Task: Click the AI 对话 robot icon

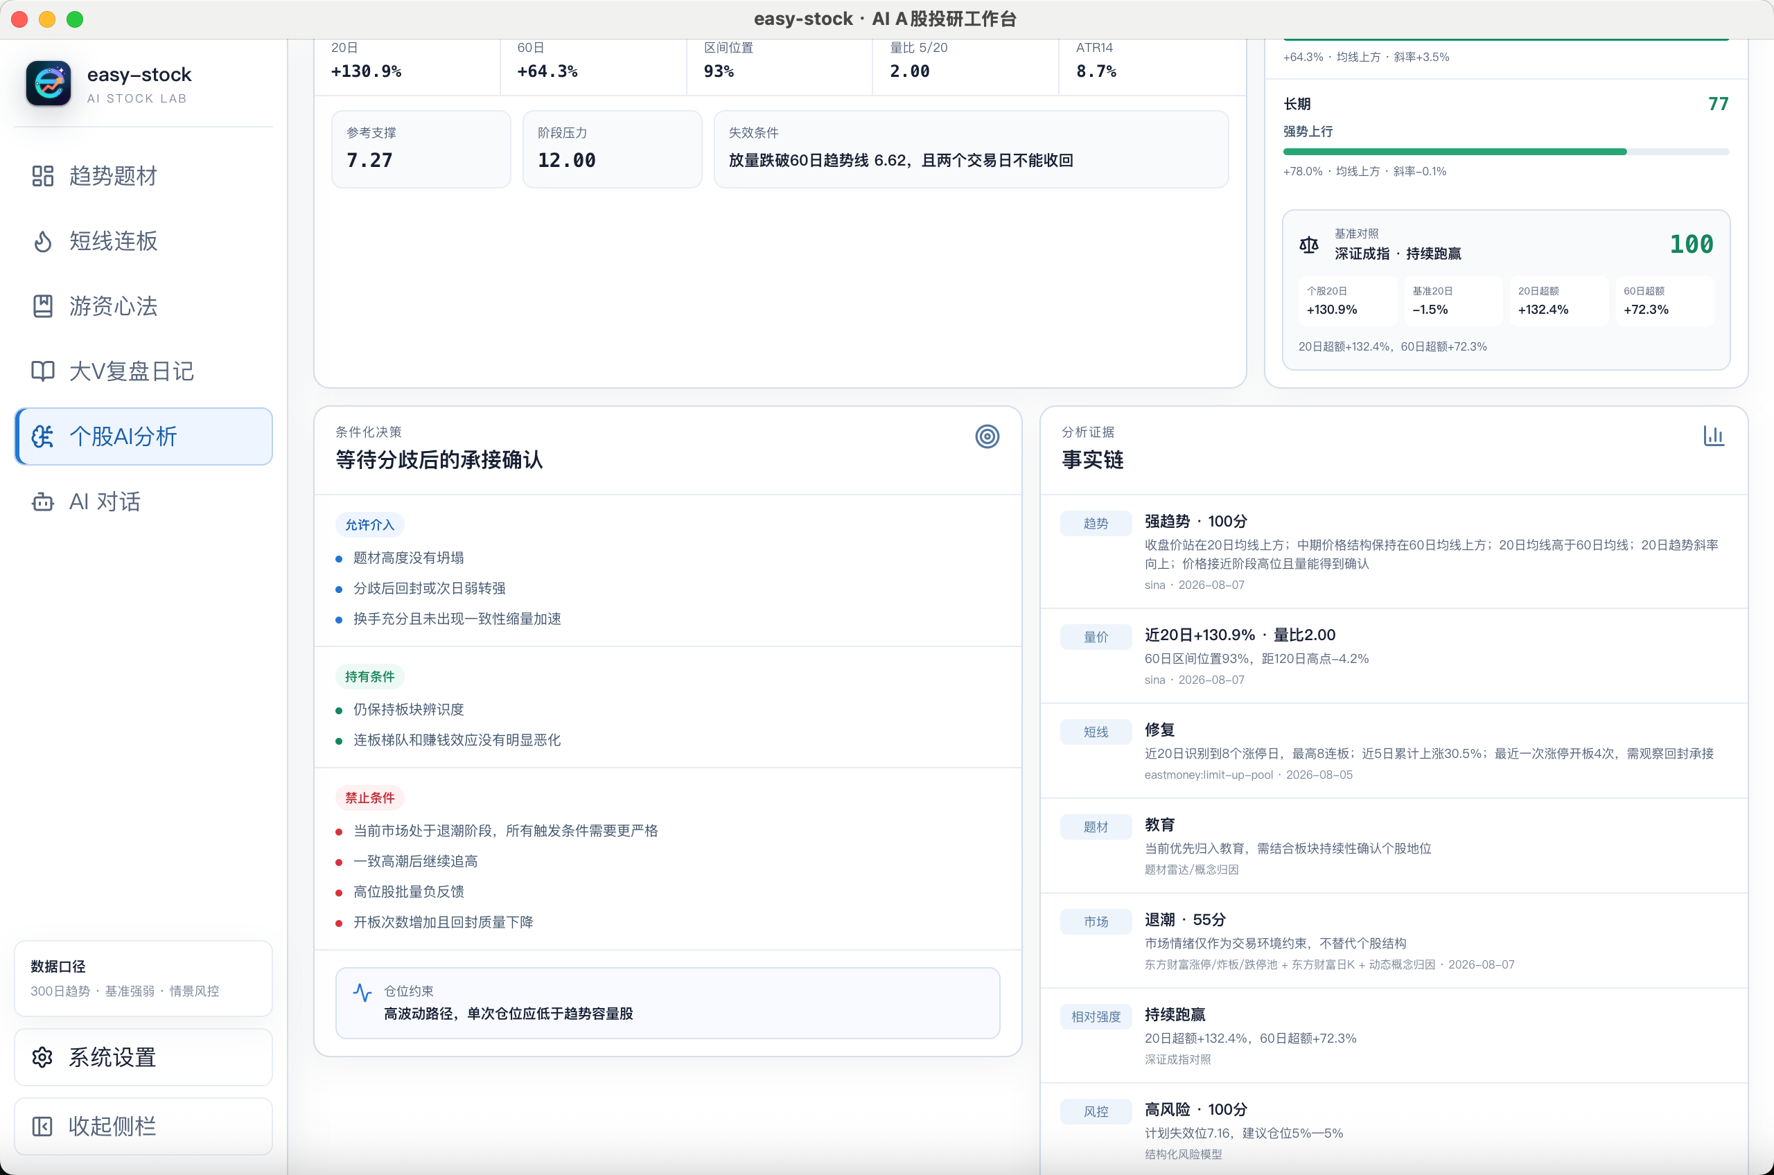Action: [43, 502]
